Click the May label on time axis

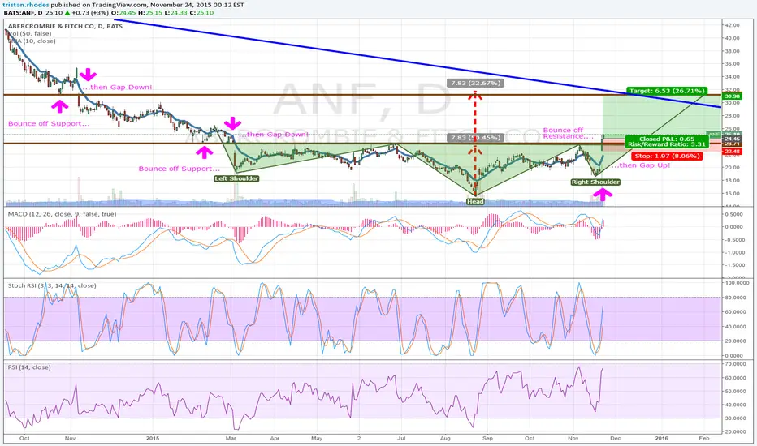[x=317, y=438]
